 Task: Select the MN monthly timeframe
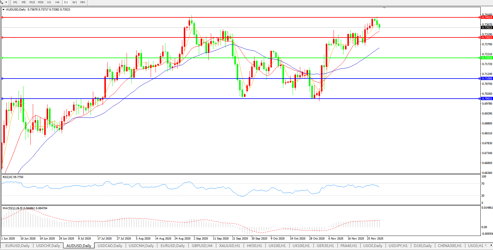tap(82, 2)
